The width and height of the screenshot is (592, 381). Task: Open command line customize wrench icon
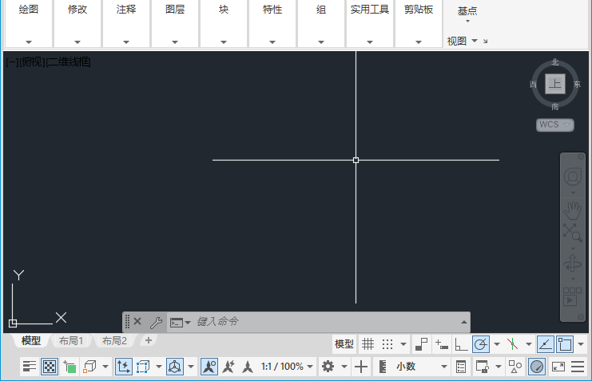[x=156, y=322]
